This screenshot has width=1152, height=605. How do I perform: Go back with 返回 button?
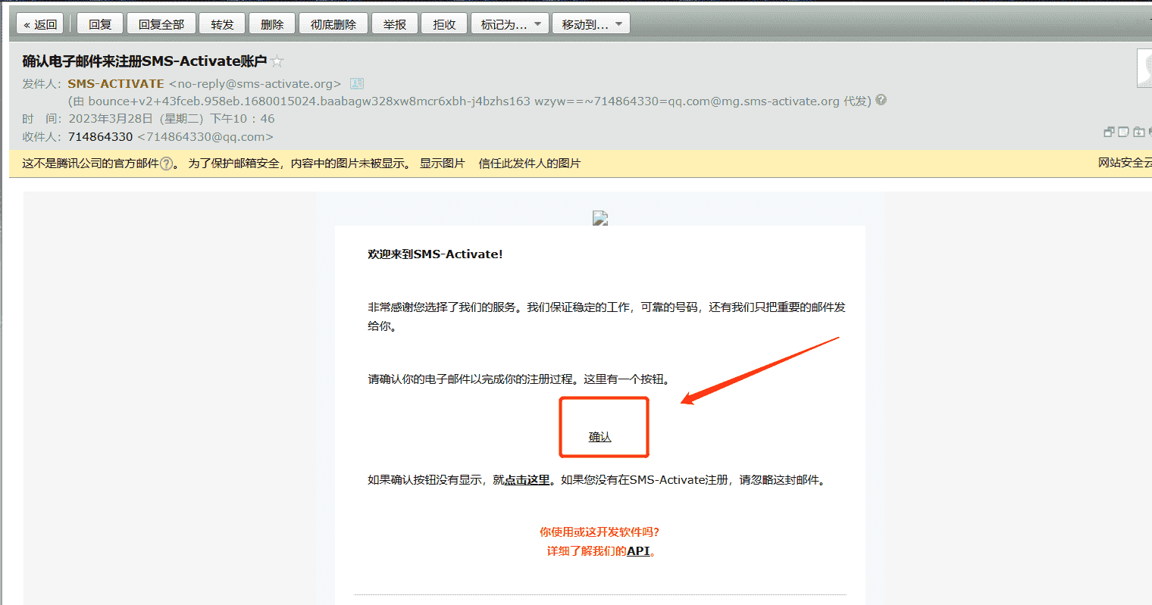point(40,24)
